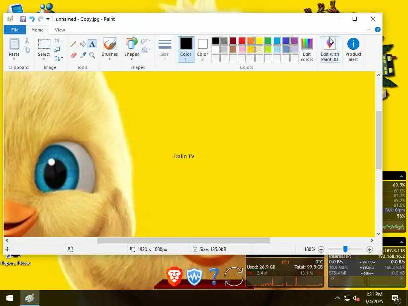This screenshot has width=408, height=306.
Task: Collapse the ribbon with chevron
Action: click(369, 29)
